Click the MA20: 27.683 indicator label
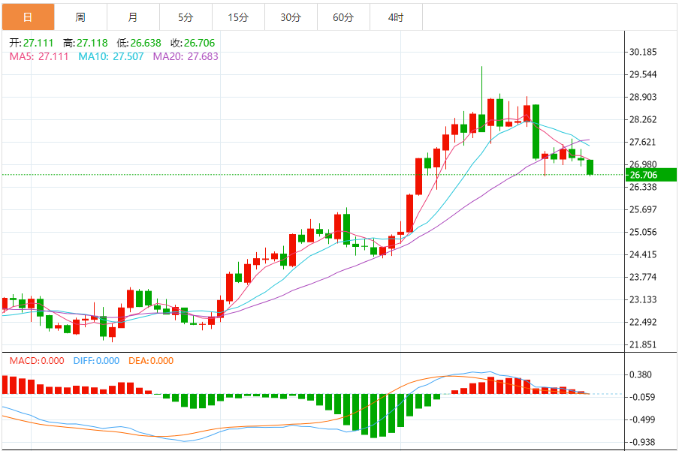Image resolution: width=682 pixels, height=451 pixels. click(x=186, y=56)
